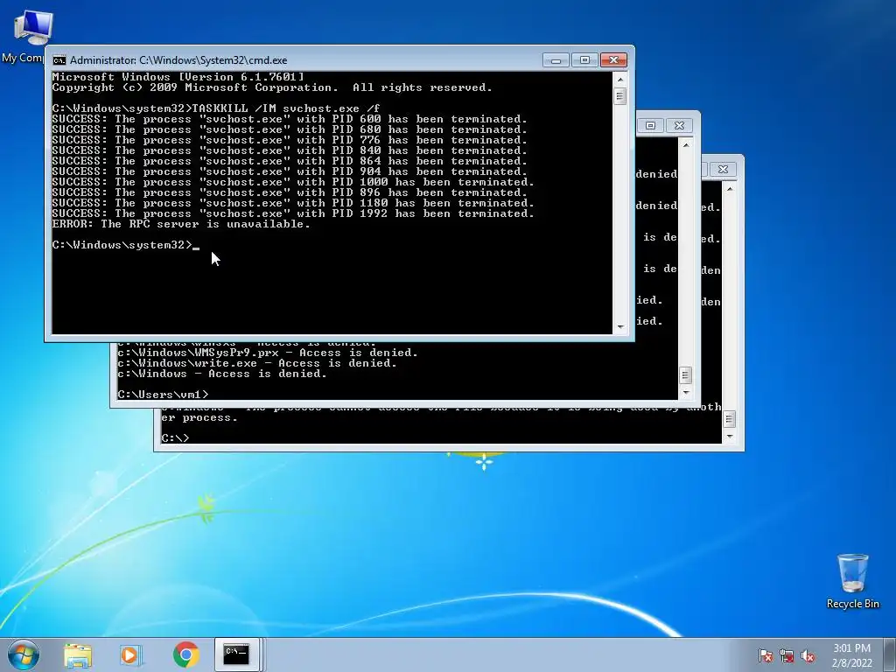Click the write.exe Access is denied line
896x672 pixels.
coord(257,363)
